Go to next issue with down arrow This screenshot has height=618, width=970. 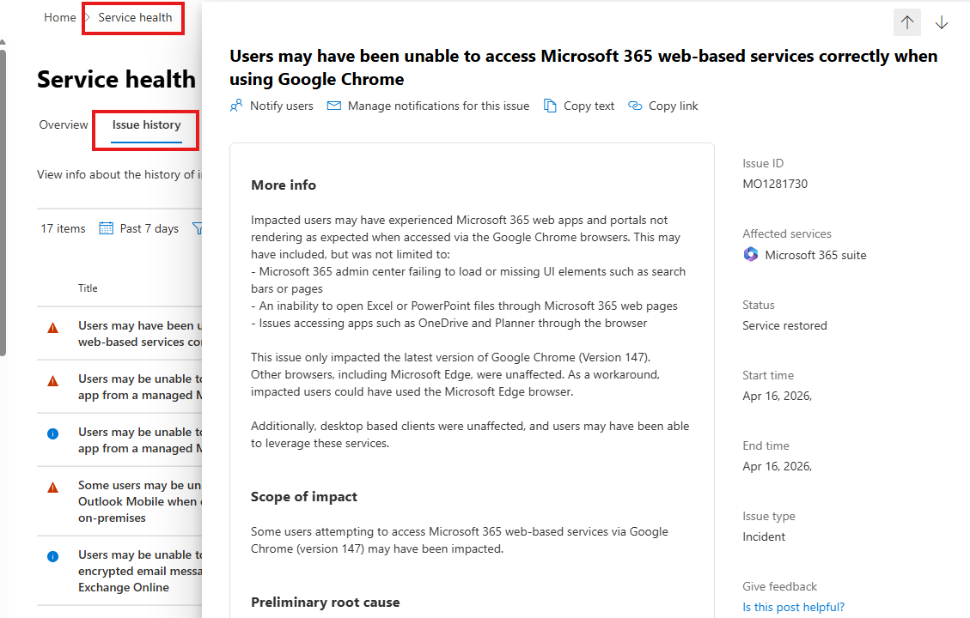point(942,23)
